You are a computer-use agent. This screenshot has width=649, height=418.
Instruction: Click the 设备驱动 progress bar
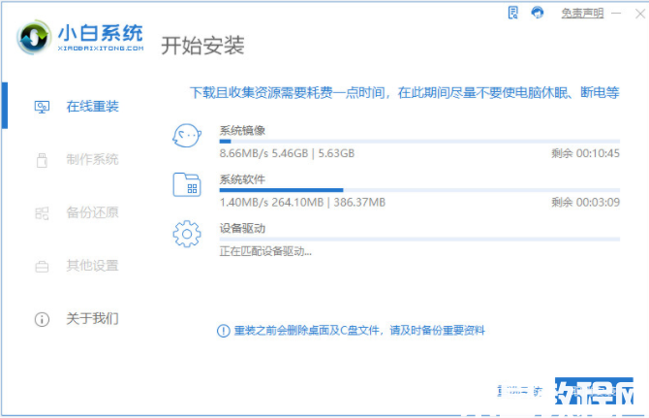[x=419, y=239]
